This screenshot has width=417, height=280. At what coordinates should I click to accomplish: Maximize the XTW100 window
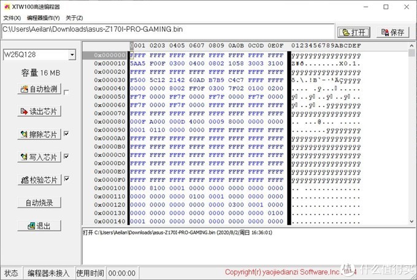386,7
